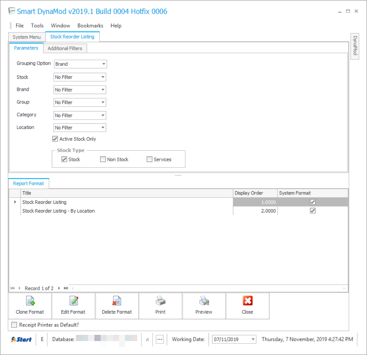Sort by Title column header
This screenshot has width=367, height=355.
click(x=127, y=193)
